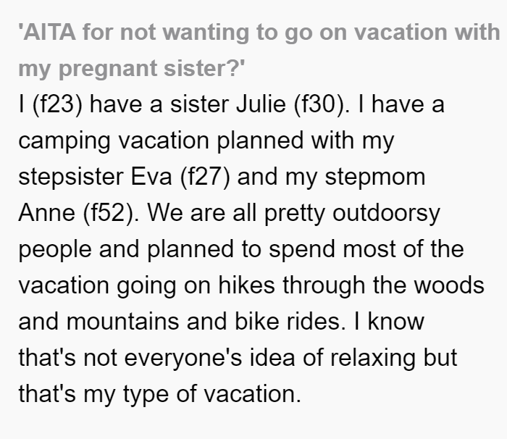This screenshot has width=507, height=439.
Task: Click the AITA vacation headline text
Action: (x=259, y=50)
